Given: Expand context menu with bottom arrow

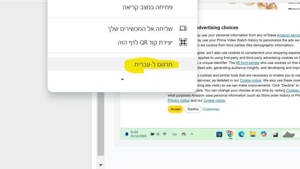Looking at the screenshot, I should [122, 79].
